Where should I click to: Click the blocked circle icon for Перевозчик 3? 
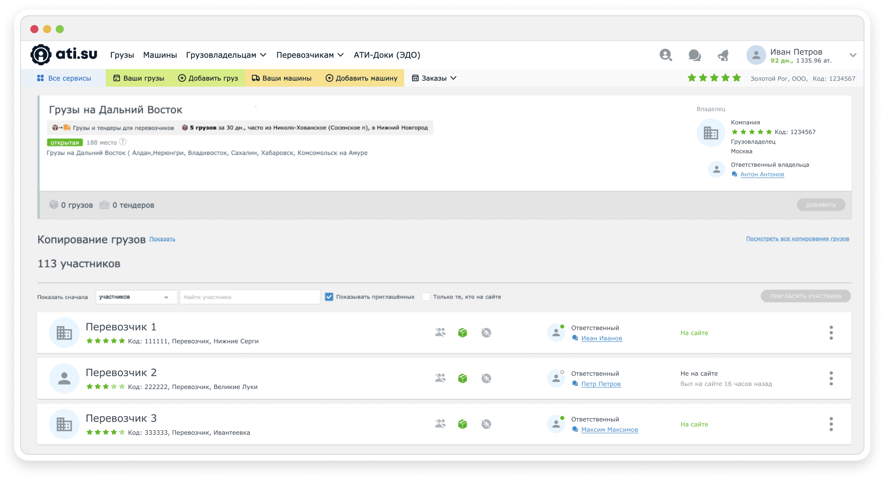(486, 424)
